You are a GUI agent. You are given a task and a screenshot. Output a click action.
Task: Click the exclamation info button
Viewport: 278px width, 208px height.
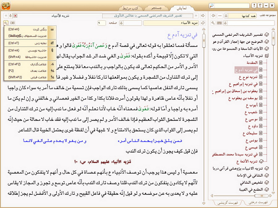point(254,6)
